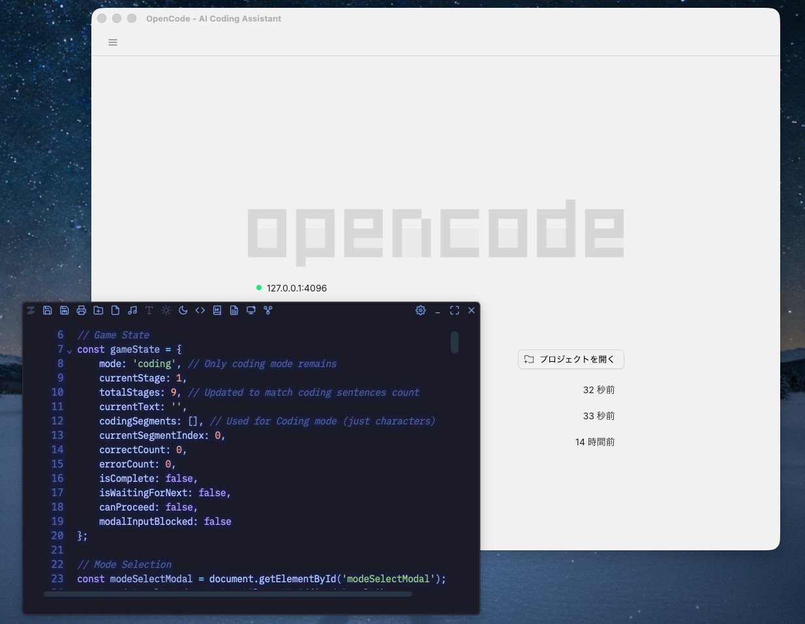
Task: Click the branch/fork graph icon
Action: (268, 310)
